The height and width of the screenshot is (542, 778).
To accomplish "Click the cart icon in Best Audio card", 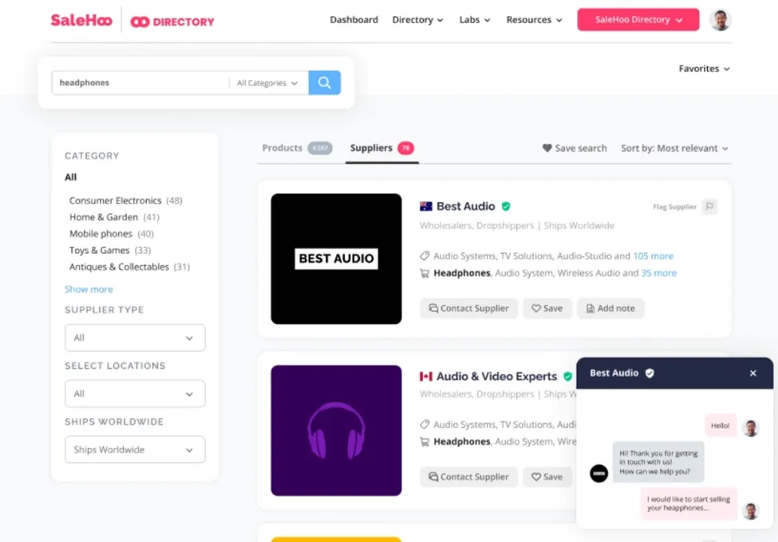I will point(425,273).
